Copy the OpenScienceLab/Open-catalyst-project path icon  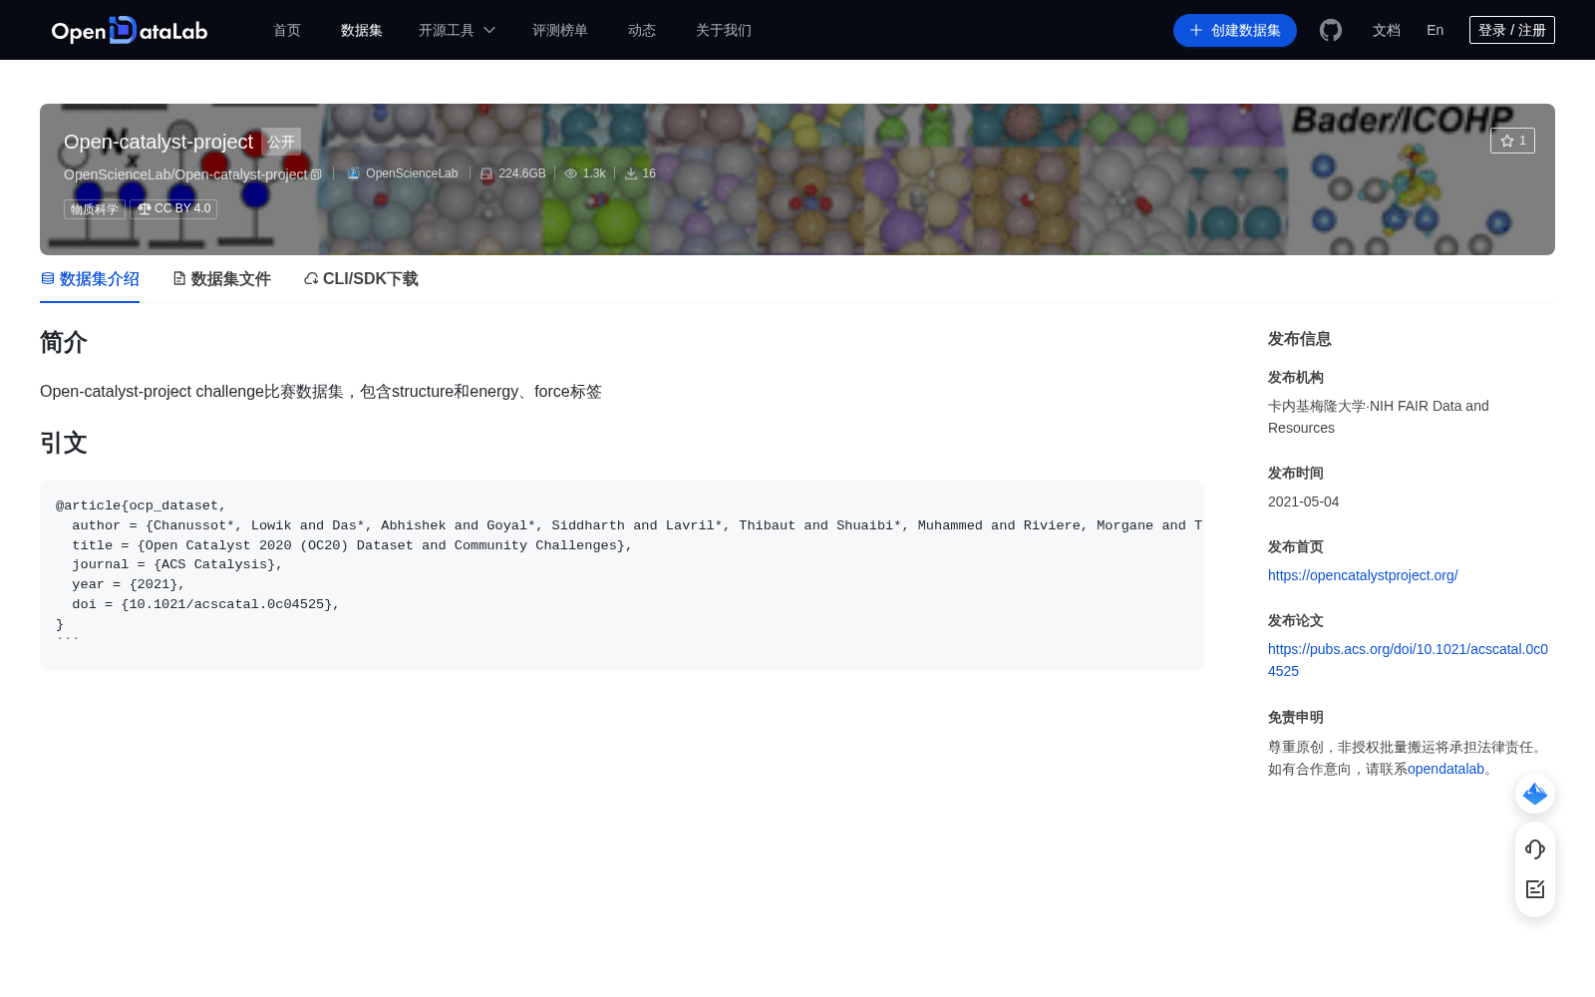click(316, 174)
